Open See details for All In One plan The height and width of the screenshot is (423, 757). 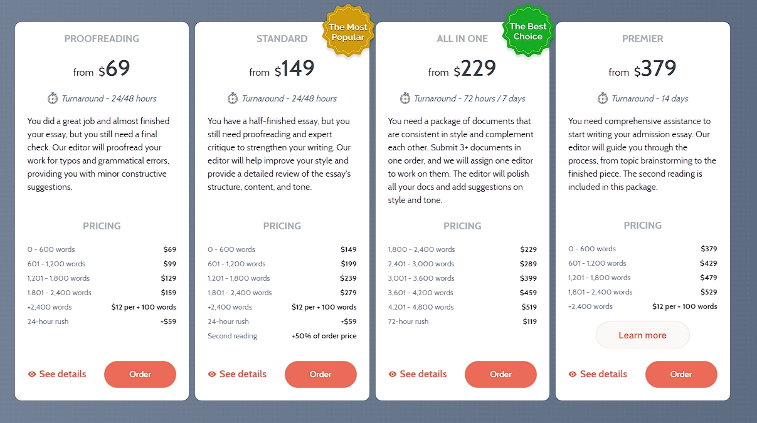pyautogui.click(x=418, y=374)
